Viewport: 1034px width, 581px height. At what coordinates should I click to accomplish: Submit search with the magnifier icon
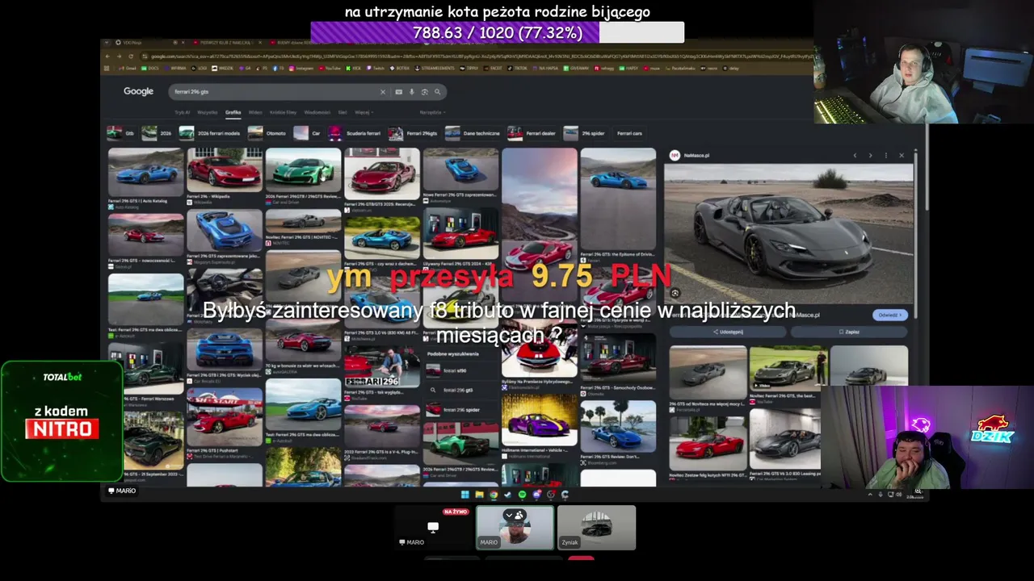pos(437,92)
